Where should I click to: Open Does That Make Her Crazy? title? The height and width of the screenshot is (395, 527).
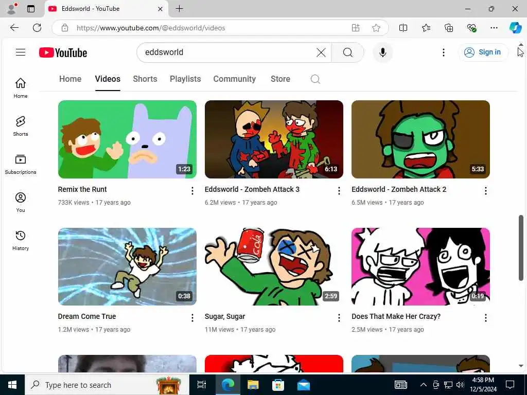(396, 316)
